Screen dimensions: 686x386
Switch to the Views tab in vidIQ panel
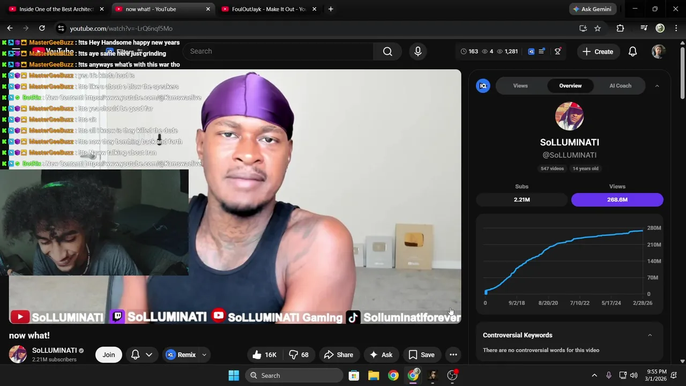tap(520, 86)
